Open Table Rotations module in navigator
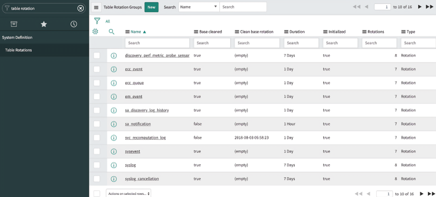Image resolution: width=436 pixels, height=197 pixels. (18, 50)
